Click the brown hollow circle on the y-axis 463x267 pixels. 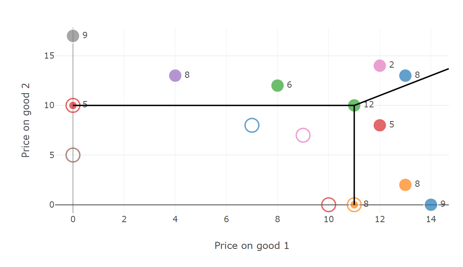click(73, 155)
